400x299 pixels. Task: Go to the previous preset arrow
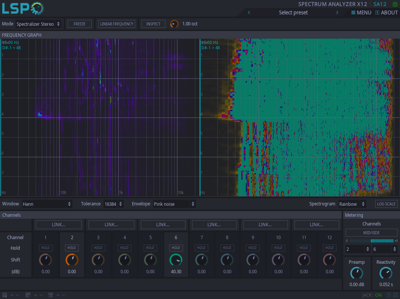[x=249, y=13]
